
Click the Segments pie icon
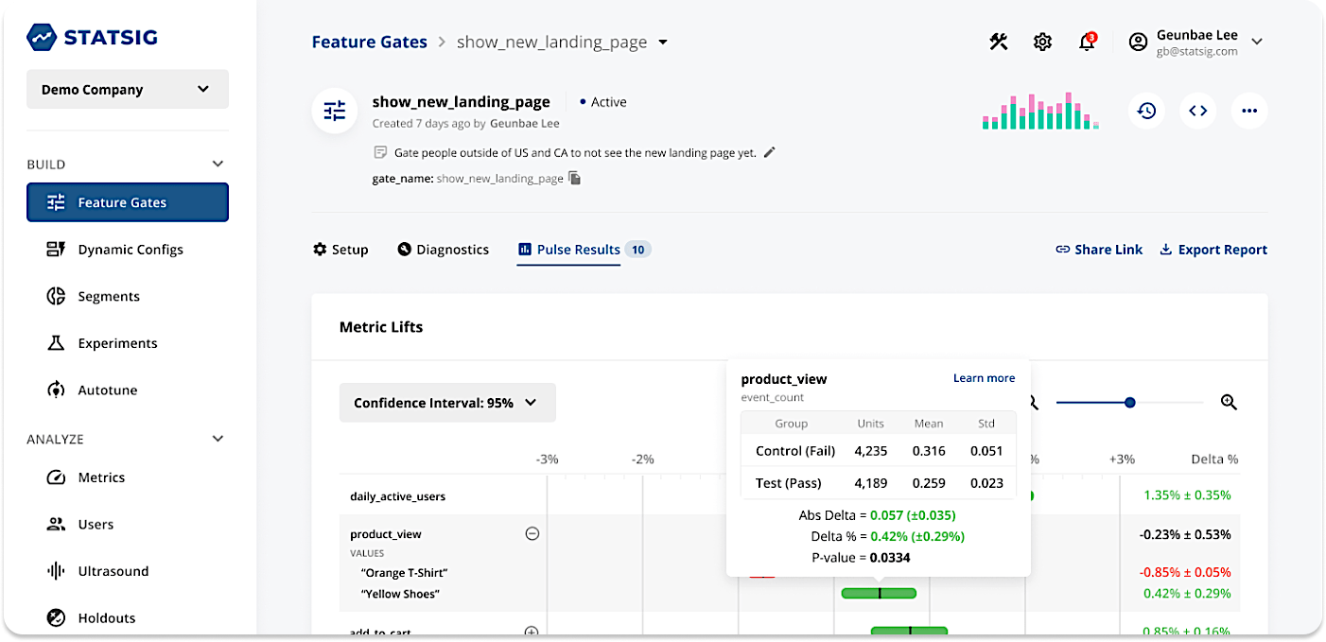[56, 296]
